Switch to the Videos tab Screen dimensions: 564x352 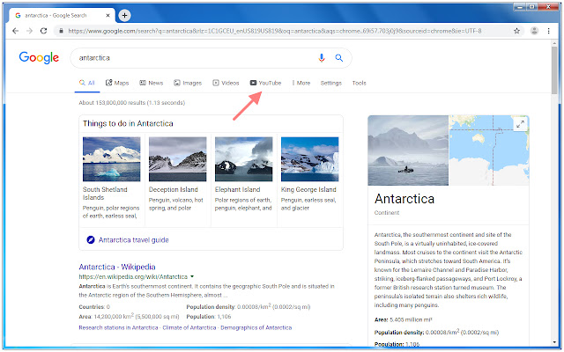point(226,83)
